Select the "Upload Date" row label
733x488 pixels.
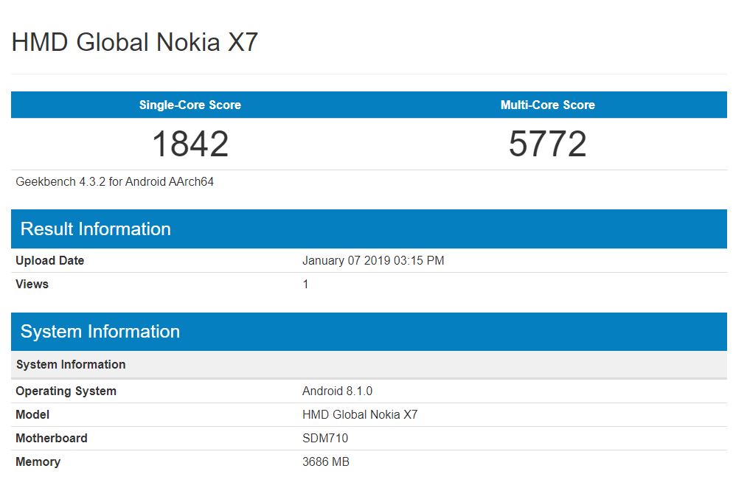tap(50, 260)
